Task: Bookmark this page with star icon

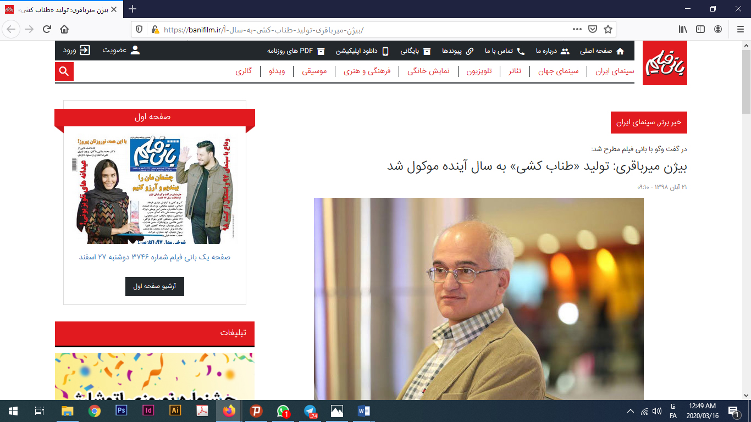Action: [x=608, y=29]
